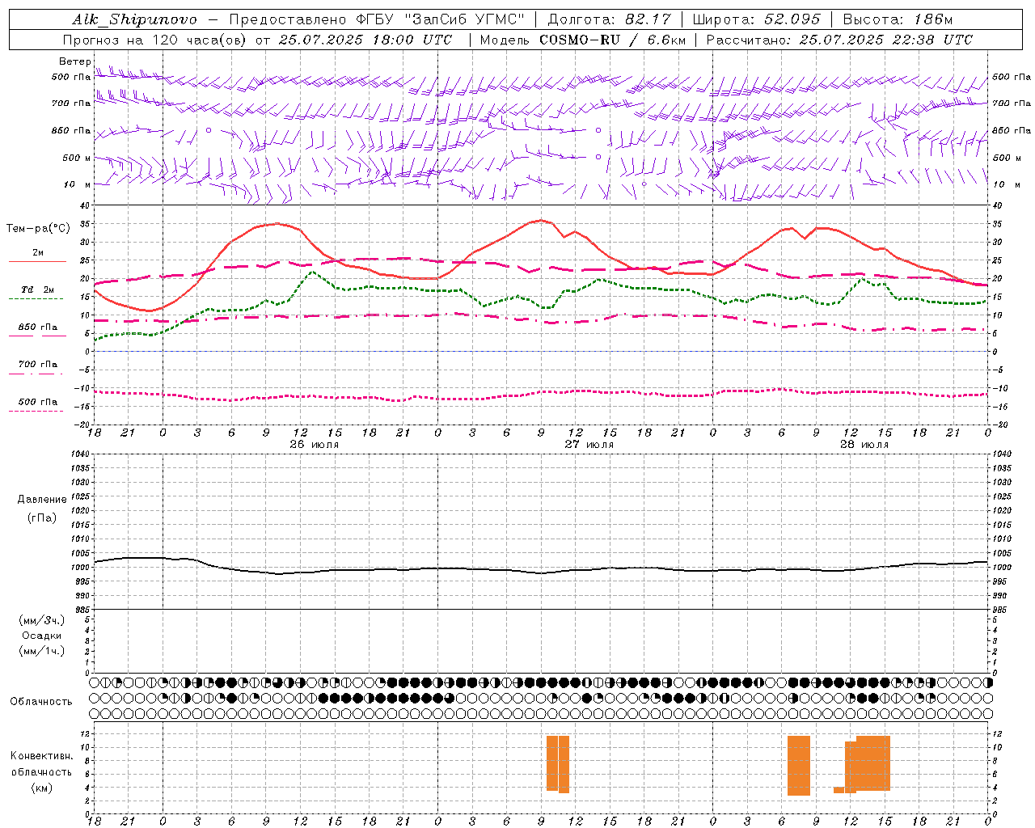This screenshot has height=828, width=1035.
Task: Click the (км) unit label
Action: point(42,788)
